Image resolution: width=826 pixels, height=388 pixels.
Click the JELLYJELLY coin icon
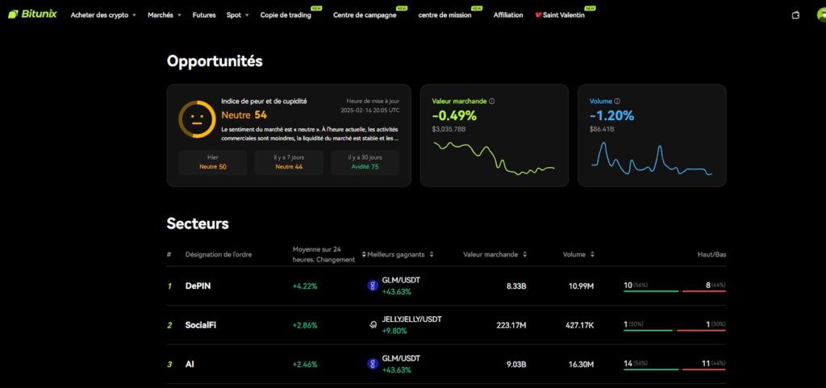[373, 325]
